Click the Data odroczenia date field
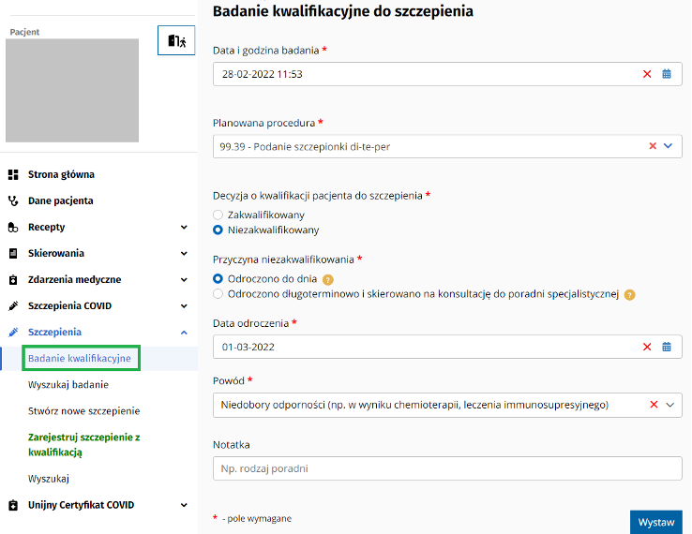The width and height of the screenshot is (692, 534). [447, 347]
